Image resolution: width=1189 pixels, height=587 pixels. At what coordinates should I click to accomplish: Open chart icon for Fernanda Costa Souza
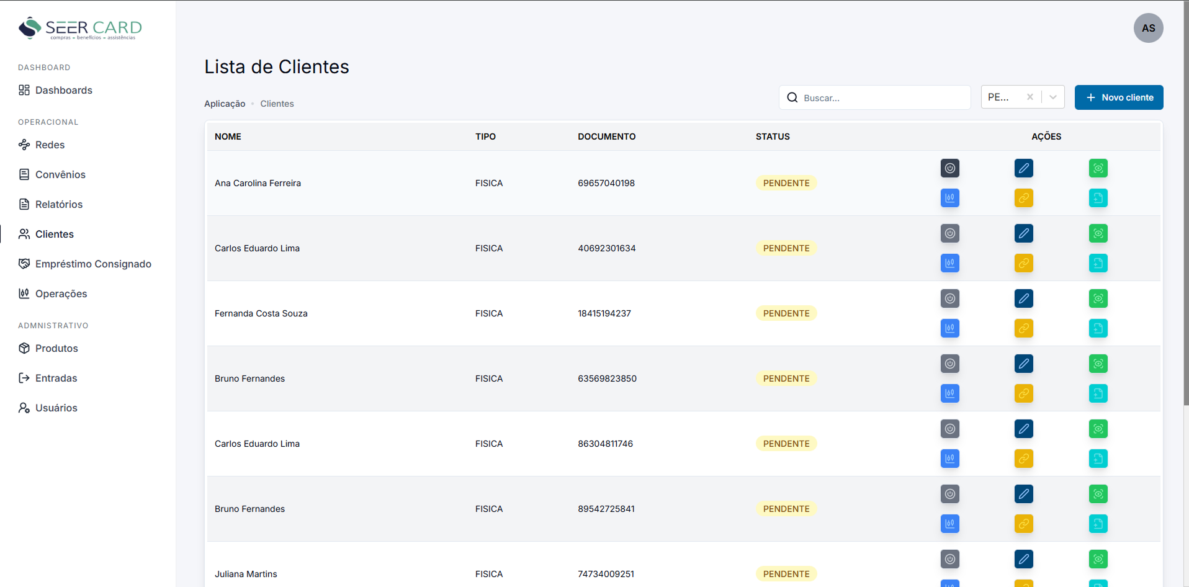click(x=949, y=328)
